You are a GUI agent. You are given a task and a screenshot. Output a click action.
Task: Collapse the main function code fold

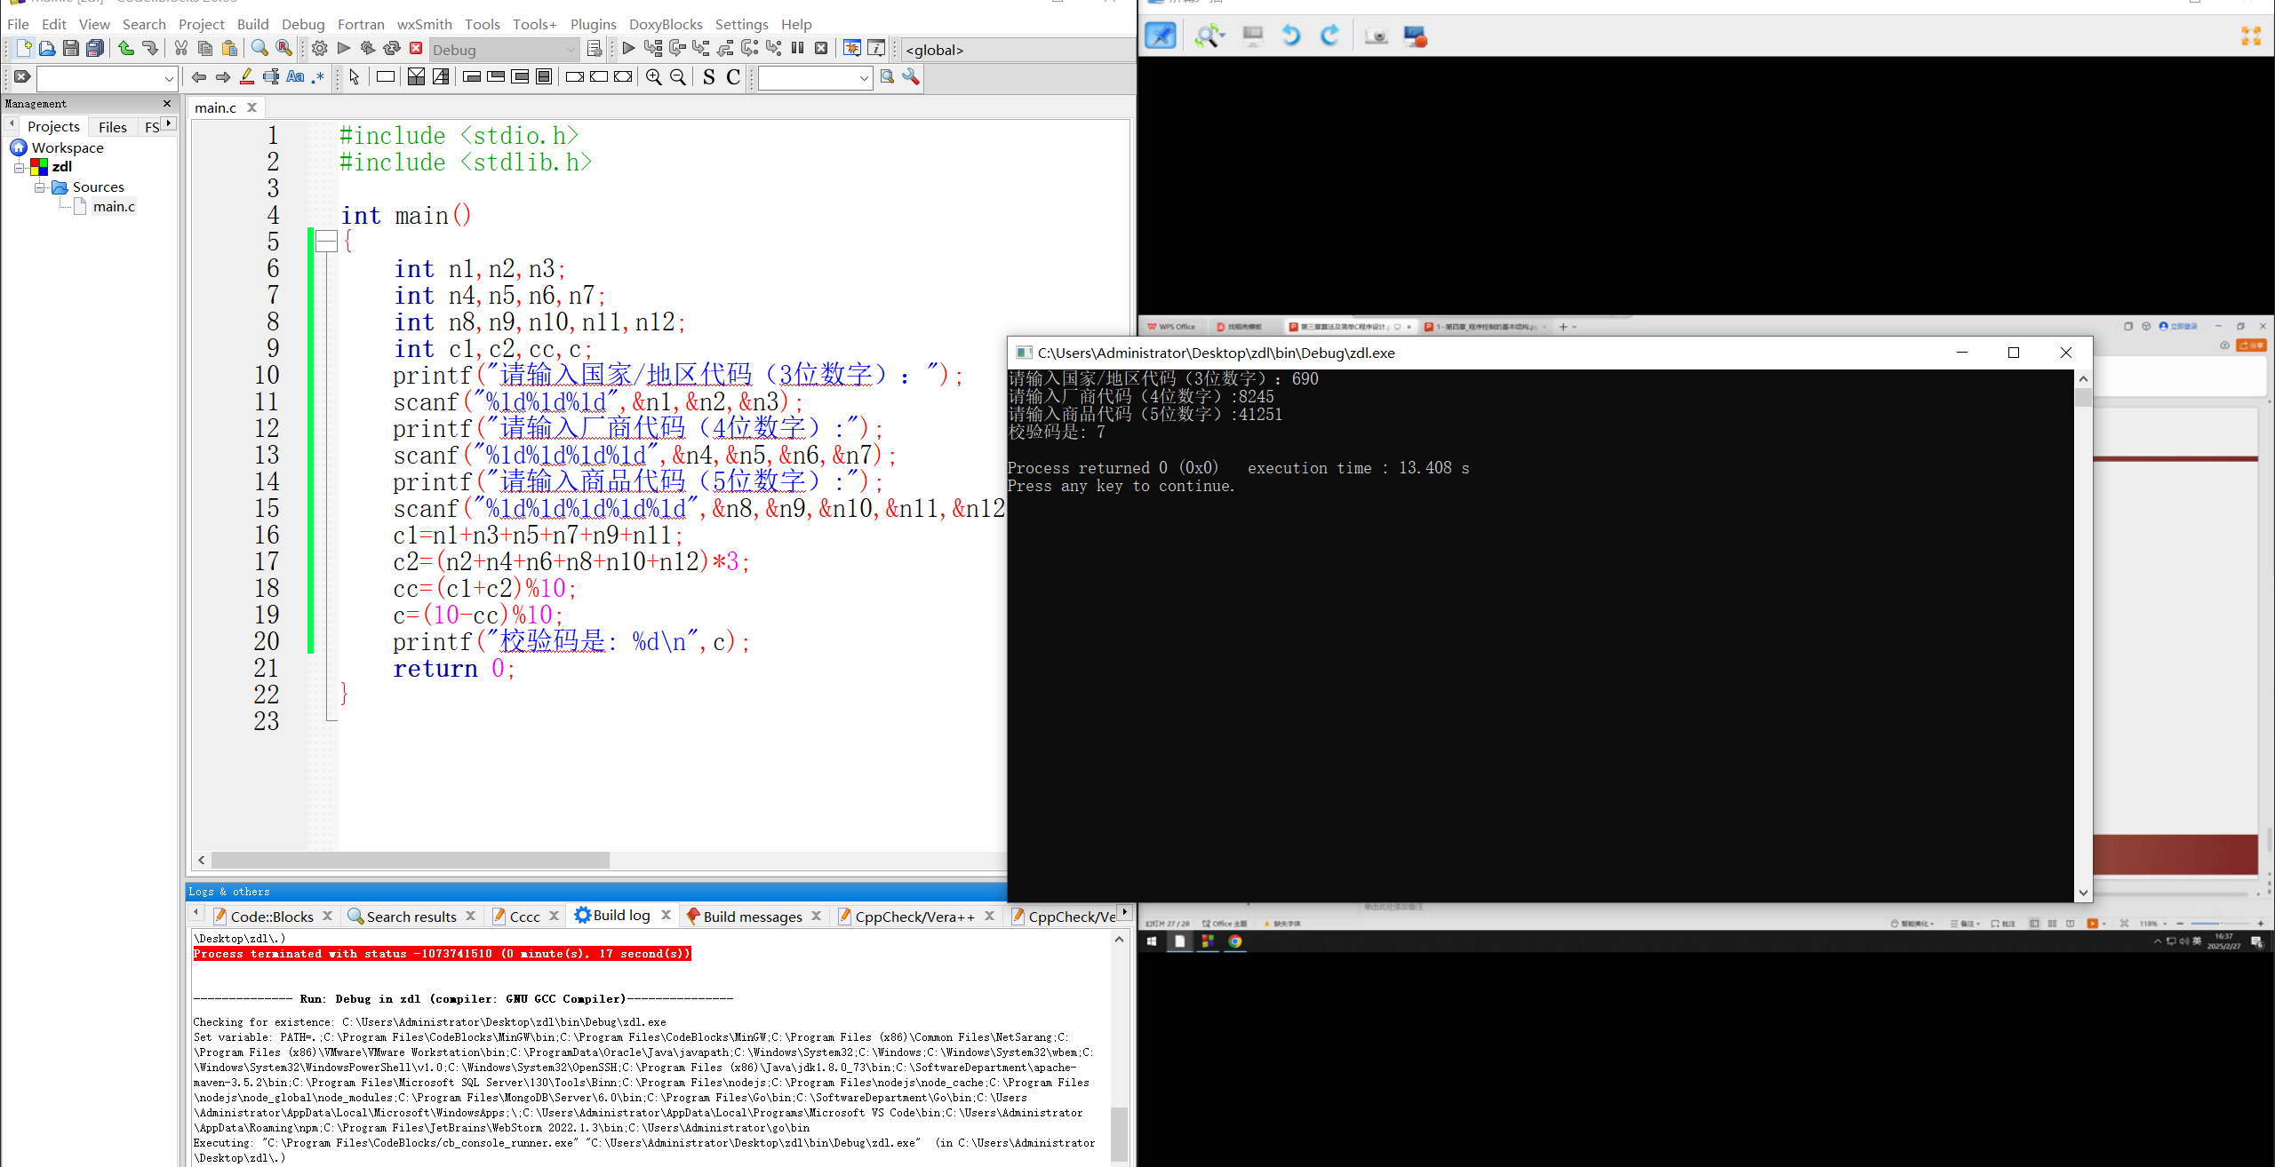(327, 242)
